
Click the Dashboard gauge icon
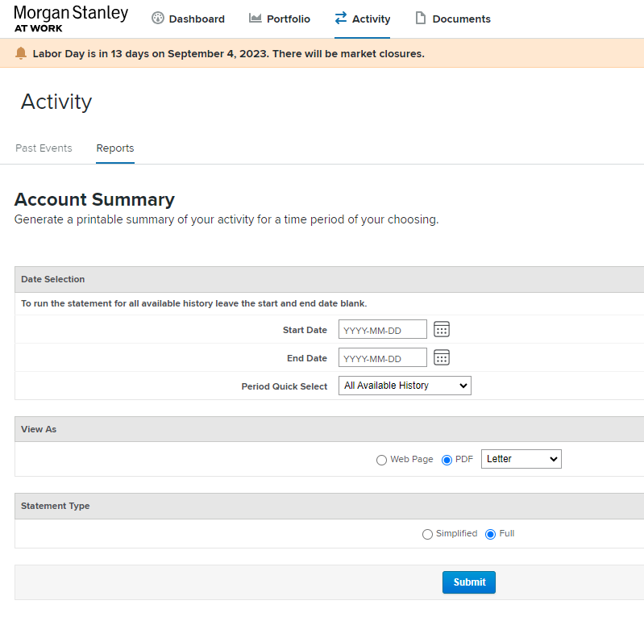158,19
